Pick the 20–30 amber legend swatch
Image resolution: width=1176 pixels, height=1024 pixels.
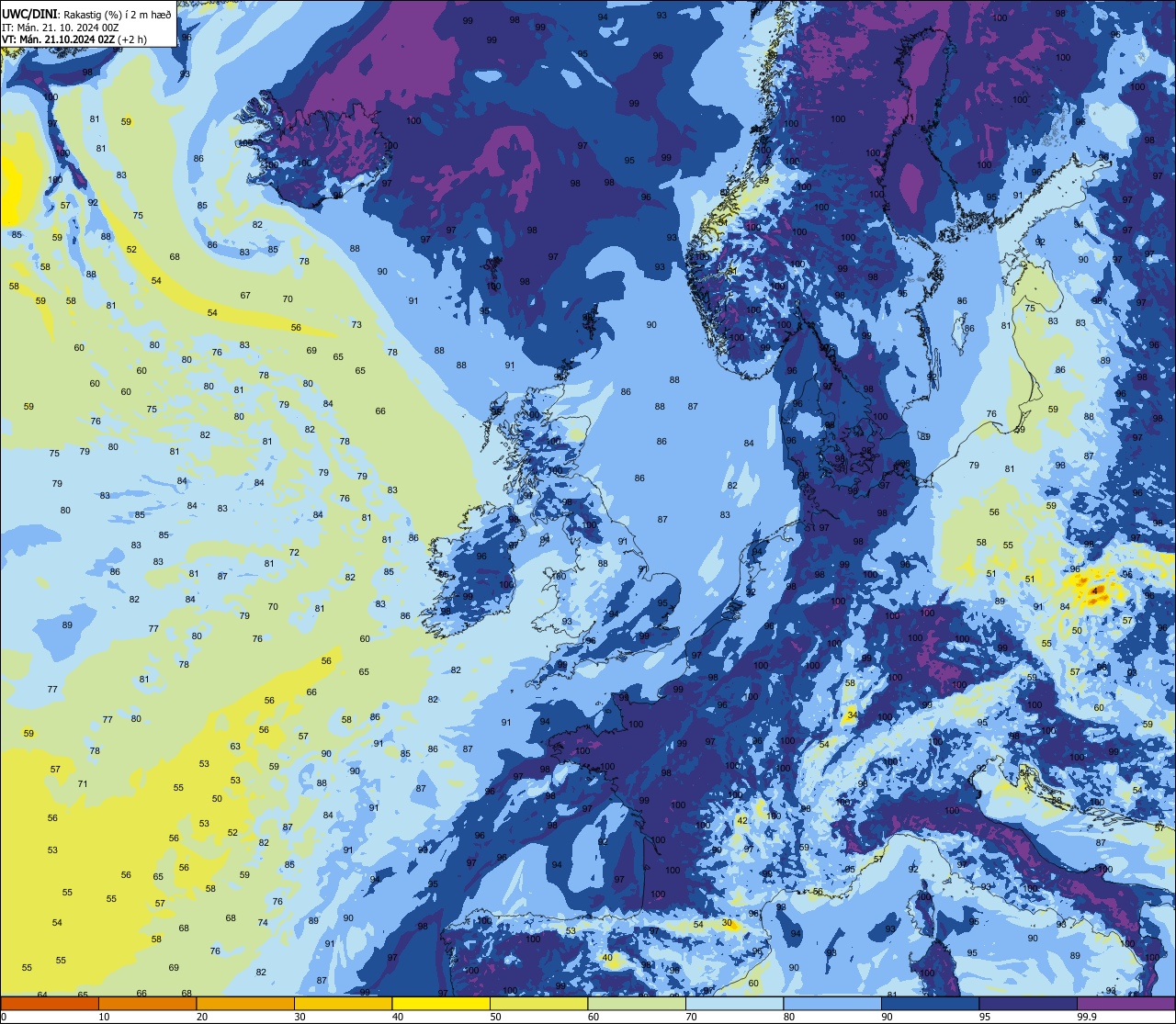pos(245,1003)
